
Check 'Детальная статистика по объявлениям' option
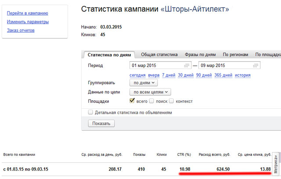(90, 112)
